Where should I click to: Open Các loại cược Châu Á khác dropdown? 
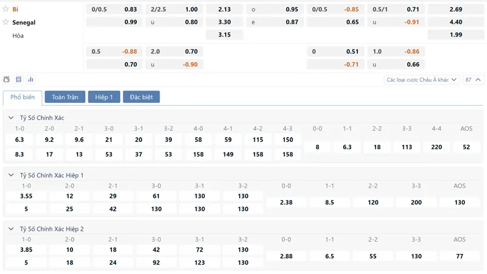pos(421,80)
